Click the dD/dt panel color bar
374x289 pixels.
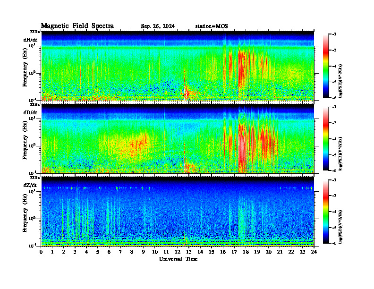pos(326,139)
